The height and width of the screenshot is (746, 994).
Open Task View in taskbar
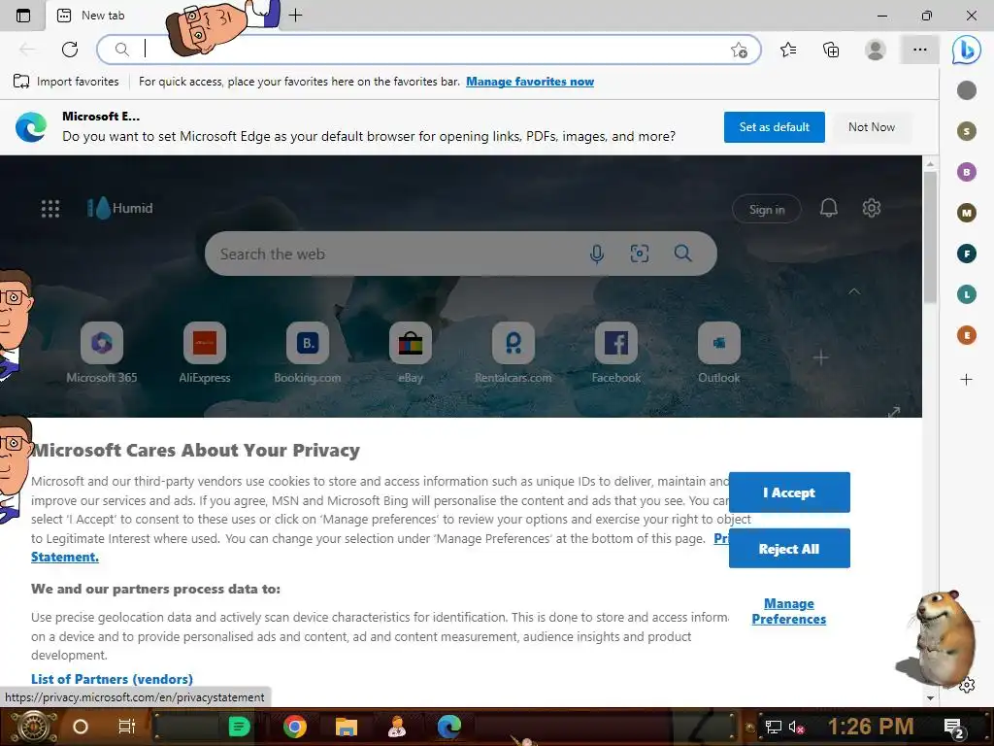127,727
